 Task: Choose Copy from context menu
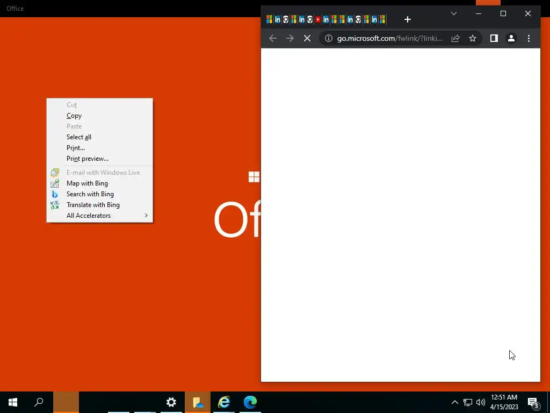[x=99, y=116]
